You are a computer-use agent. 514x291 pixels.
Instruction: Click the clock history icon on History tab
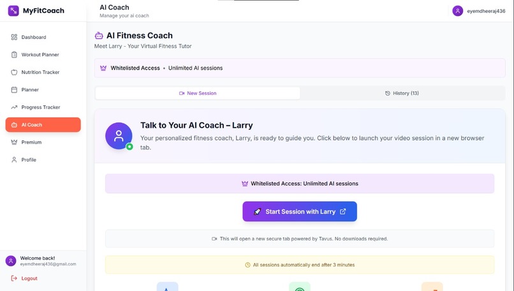point(388,93)
